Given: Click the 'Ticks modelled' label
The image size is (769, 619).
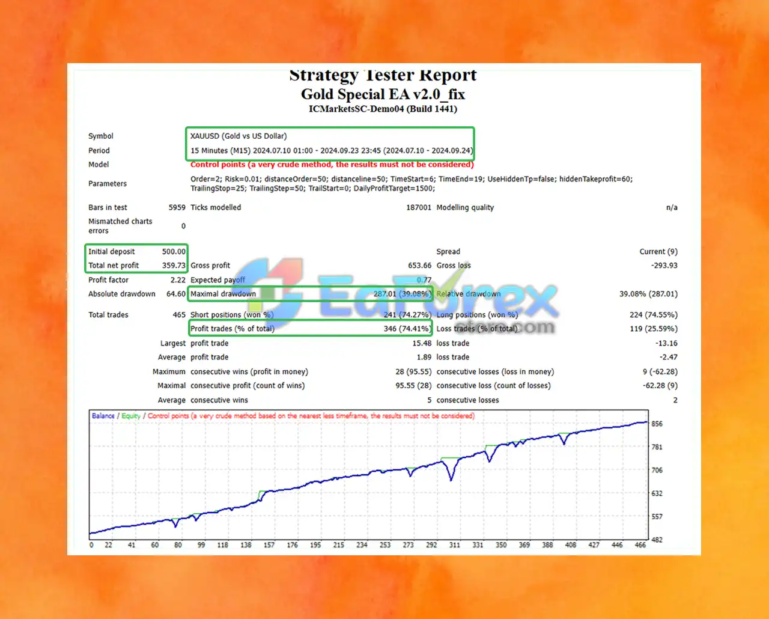Looking at the screenshot, I should point(216,207).
